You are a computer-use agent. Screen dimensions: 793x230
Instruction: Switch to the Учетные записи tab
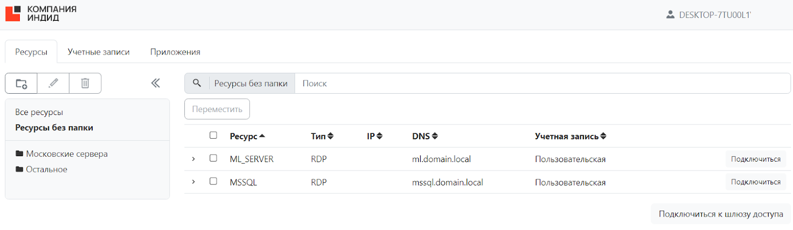pyautogui.click(x=99, y=52)
